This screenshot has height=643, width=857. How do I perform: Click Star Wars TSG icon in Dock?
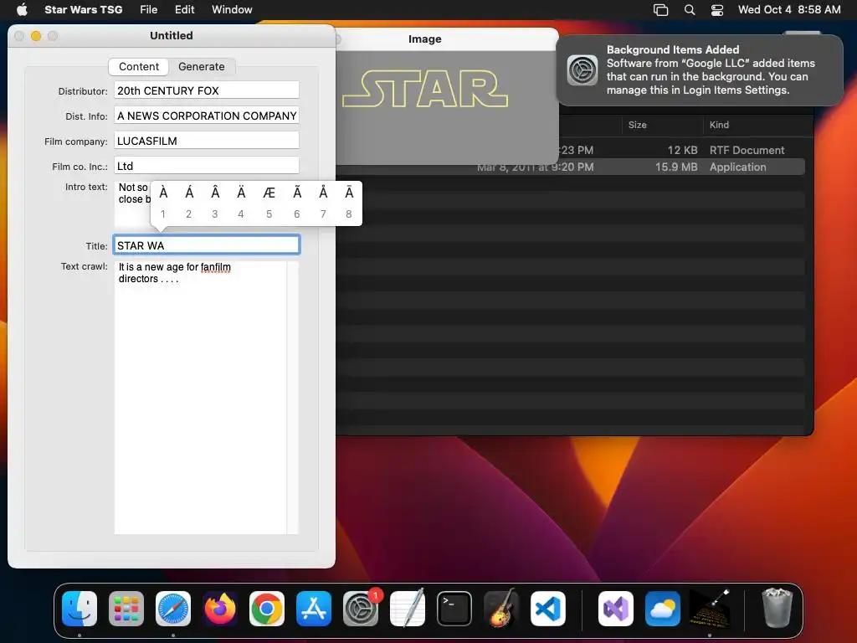click(x=710, y=609)
